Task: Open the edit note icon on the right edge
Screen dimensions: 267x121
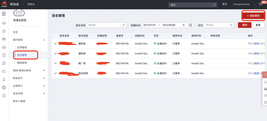Action: (x=265, y=102)
